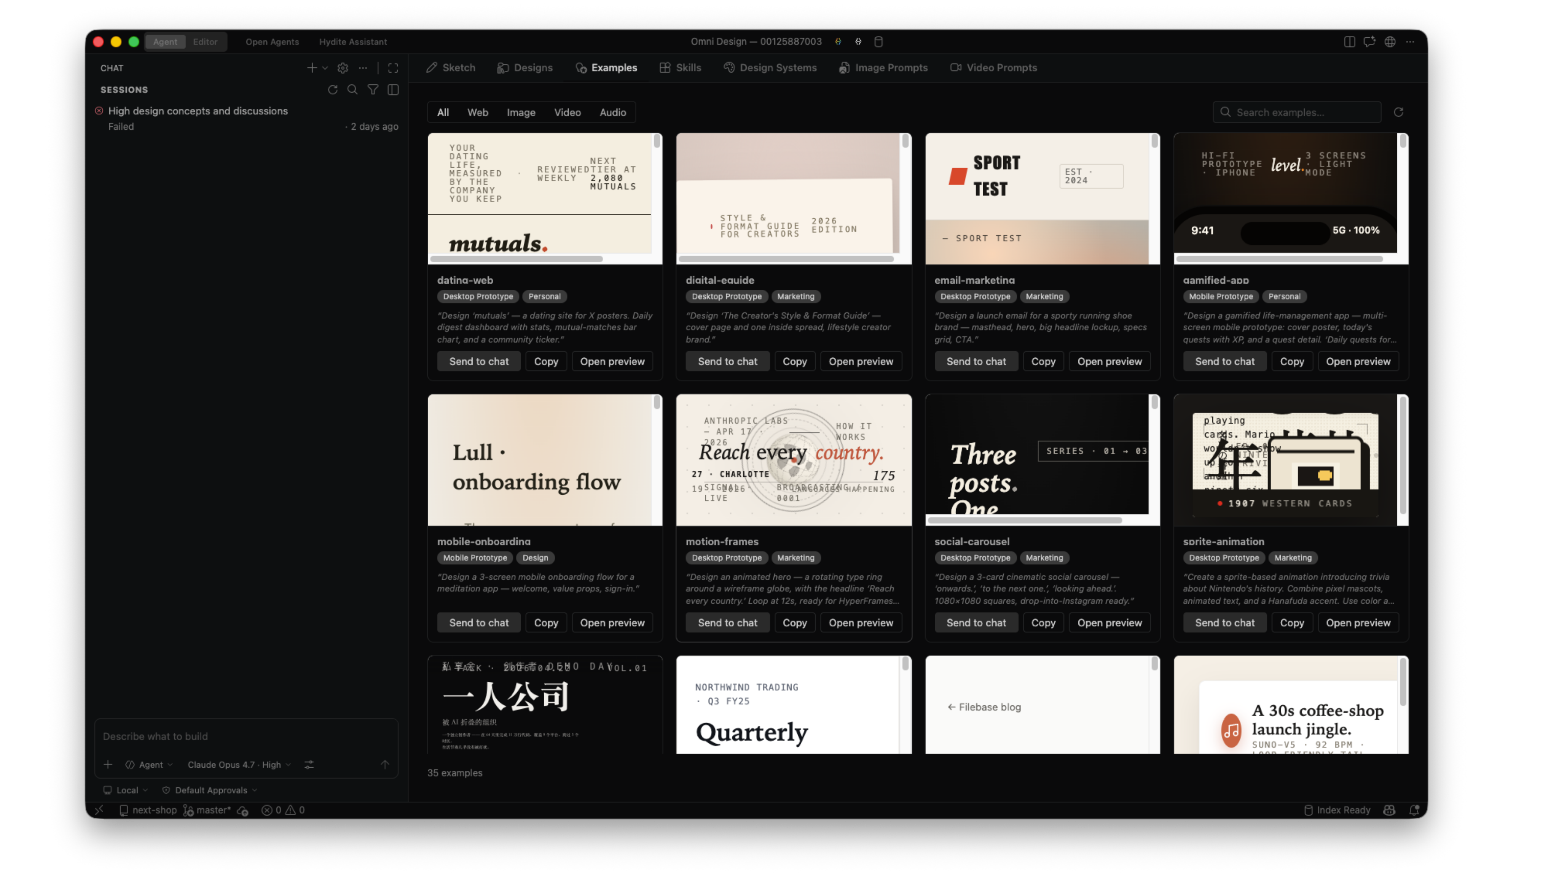Click the Index Ready status indicator

(x=1337, y=810)
